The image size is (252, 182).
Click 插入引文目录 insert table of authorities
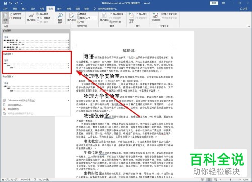click(x=169, y=14)
